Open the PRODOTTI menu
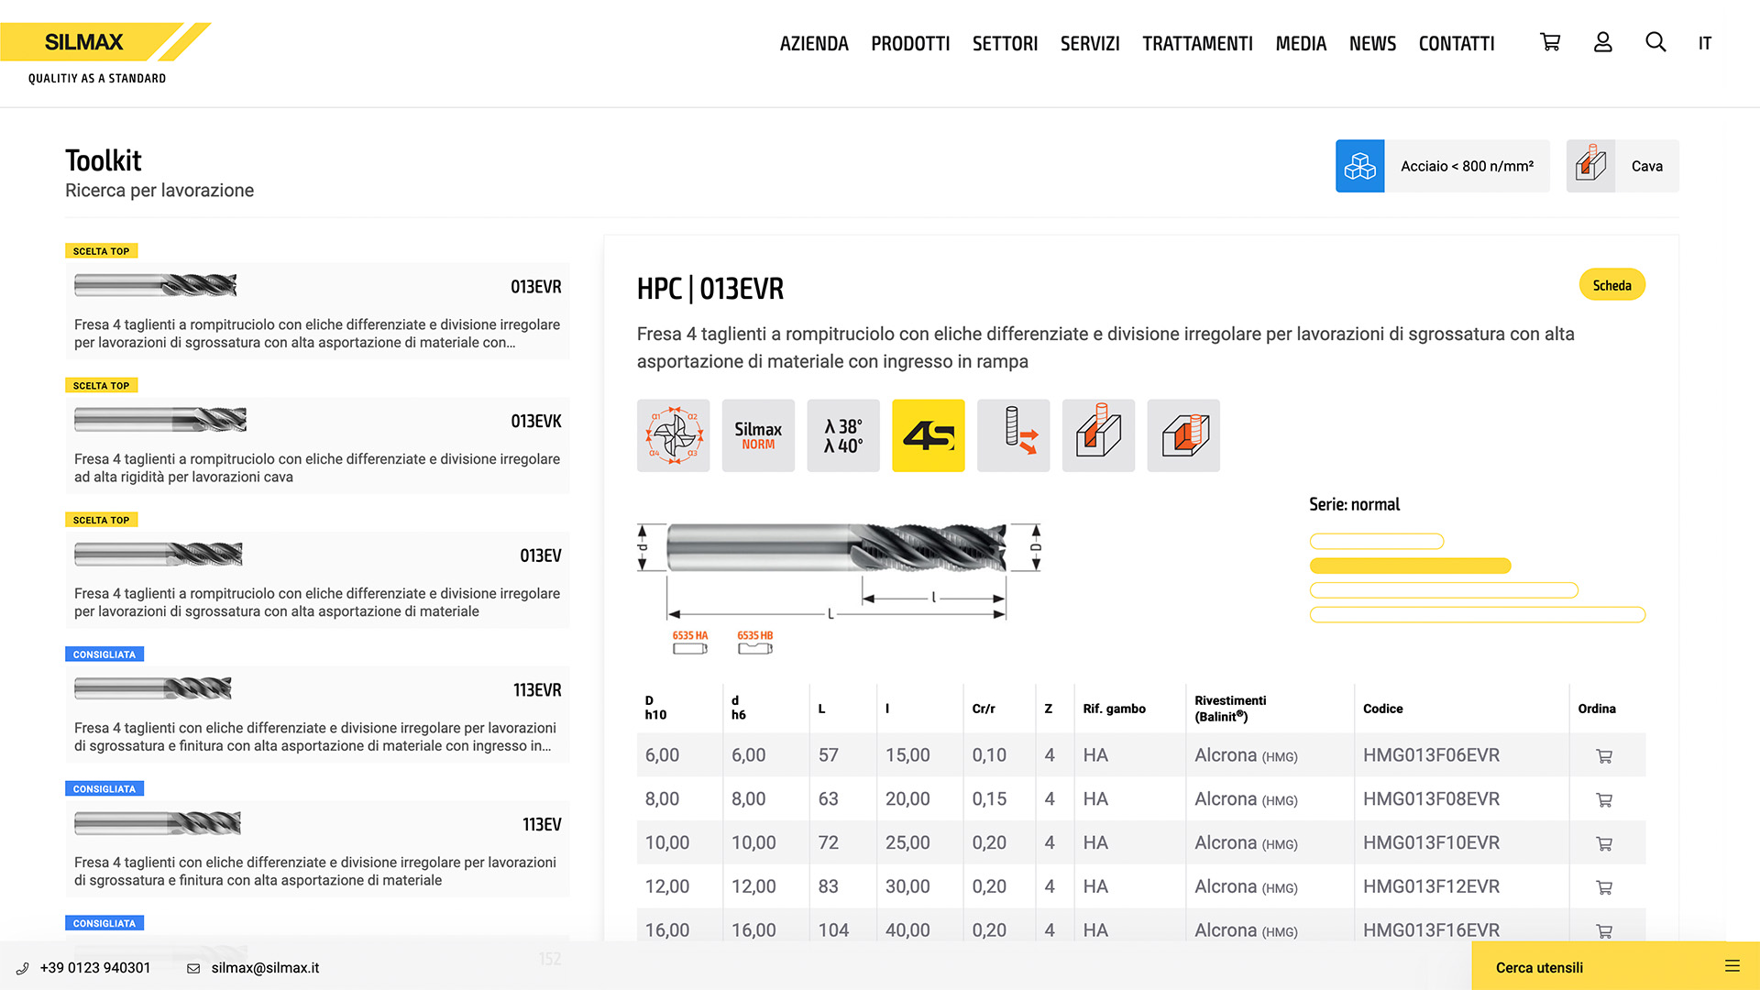The height and width of the screenshot is (990, 1760). (910, 43)
